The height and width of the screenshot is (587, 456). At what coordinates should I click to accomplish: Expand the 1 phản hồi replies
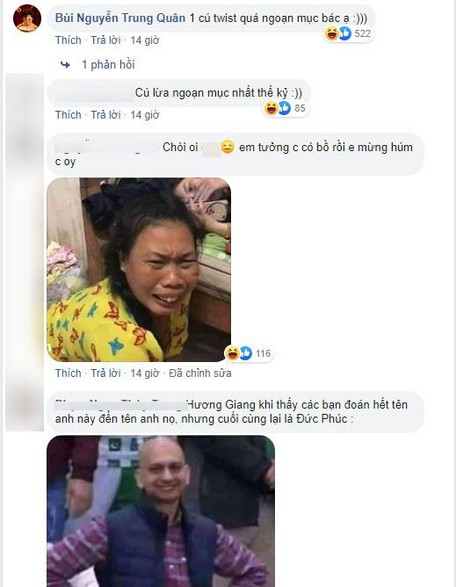tap(108, 64)
